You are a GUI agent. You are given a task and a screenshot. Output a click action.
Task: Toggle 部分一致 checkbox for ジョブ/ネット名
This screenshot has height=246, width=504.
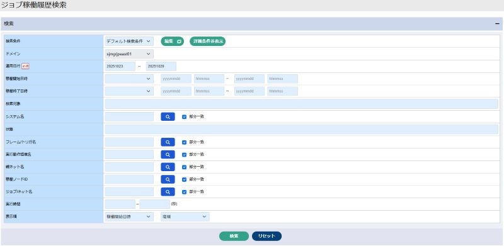click(x=184, y=192)
